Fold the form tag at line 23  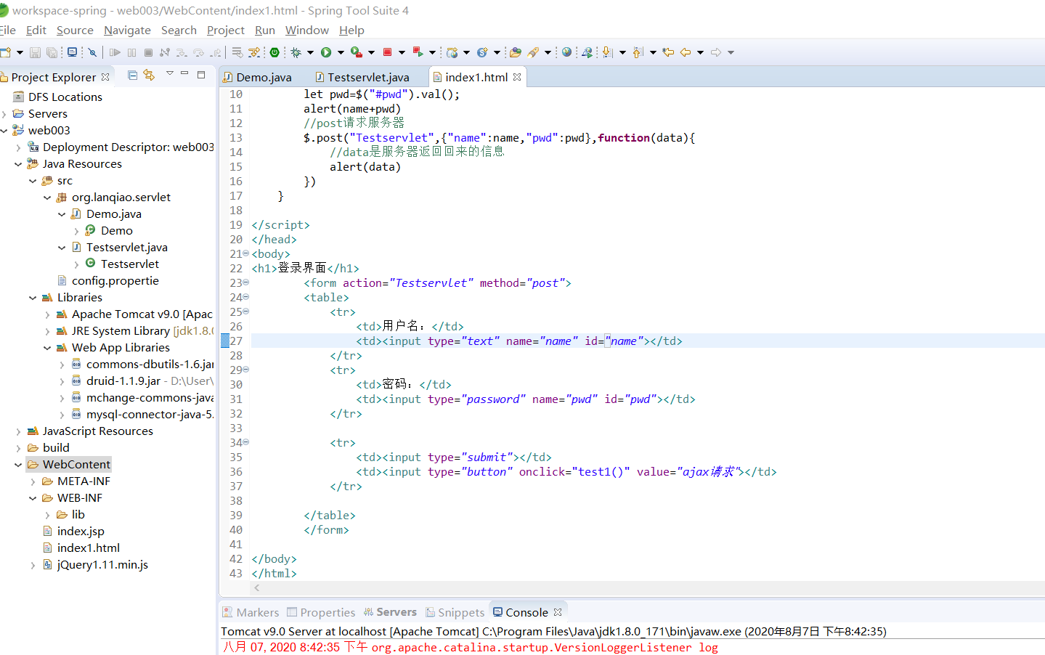[x=245, y=282]
